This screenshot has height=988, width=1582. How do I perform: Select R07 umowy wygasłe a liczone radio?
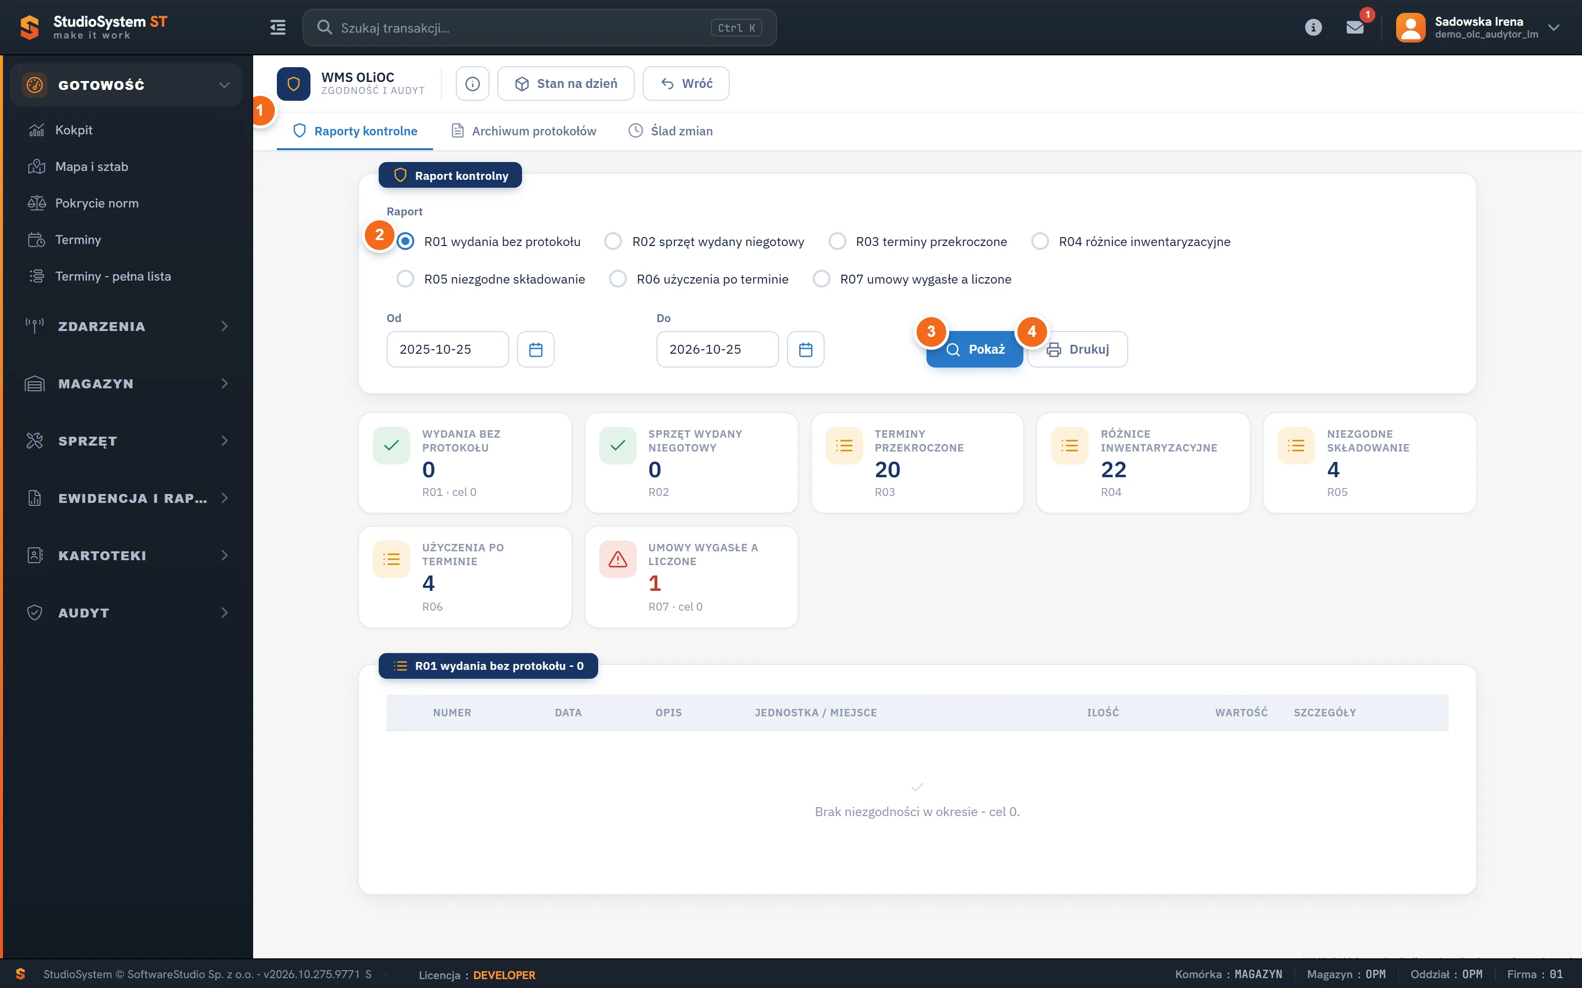tap(821, 279)
